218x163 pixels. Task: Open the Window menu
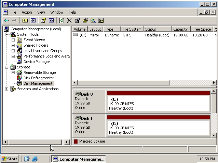(x=57, y=12)
